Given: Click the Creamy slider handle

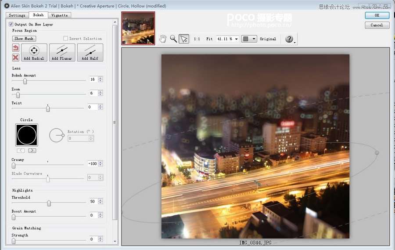Looking at the screenshot, I should pos(14,166).
